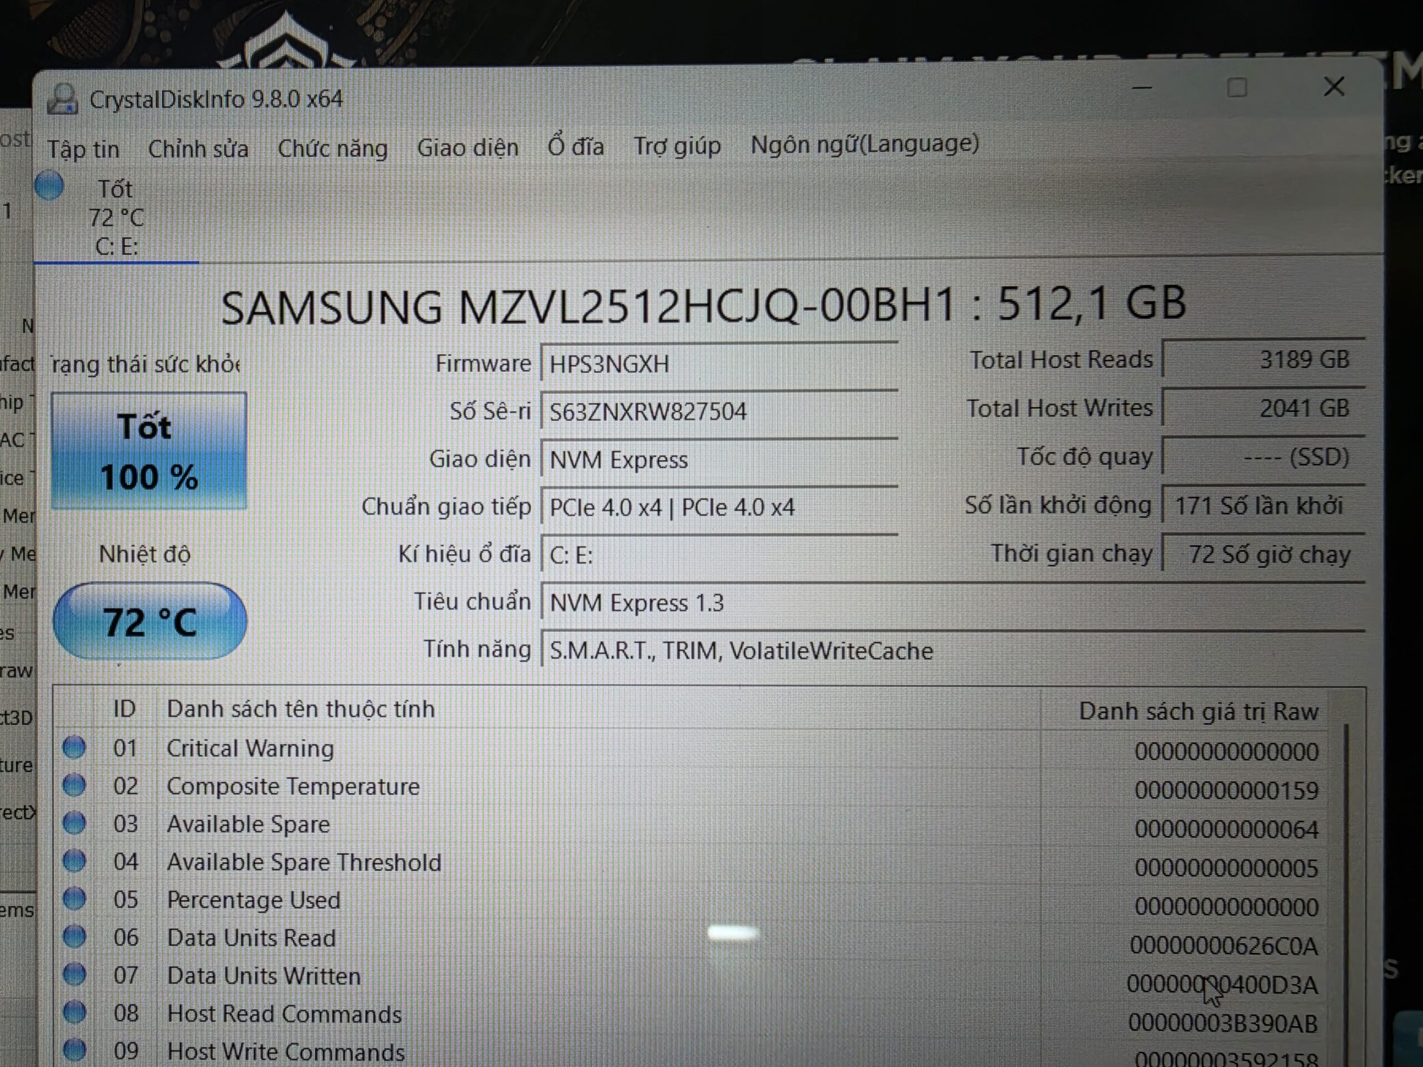The width and height of the screenshot is (1423, 1067).
Task: Click the Composite Temperature status dot
Action: (74, 785)
